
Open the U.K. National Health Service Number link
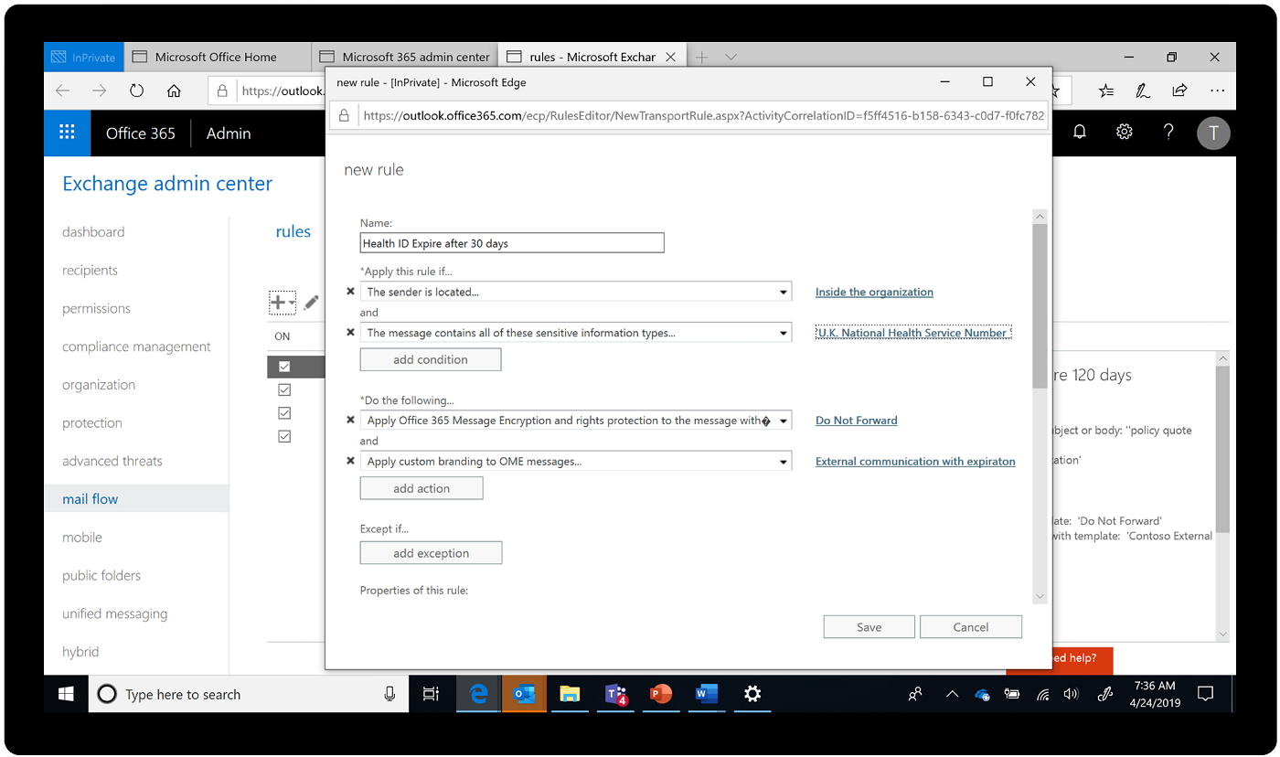[x=912, y=332]
